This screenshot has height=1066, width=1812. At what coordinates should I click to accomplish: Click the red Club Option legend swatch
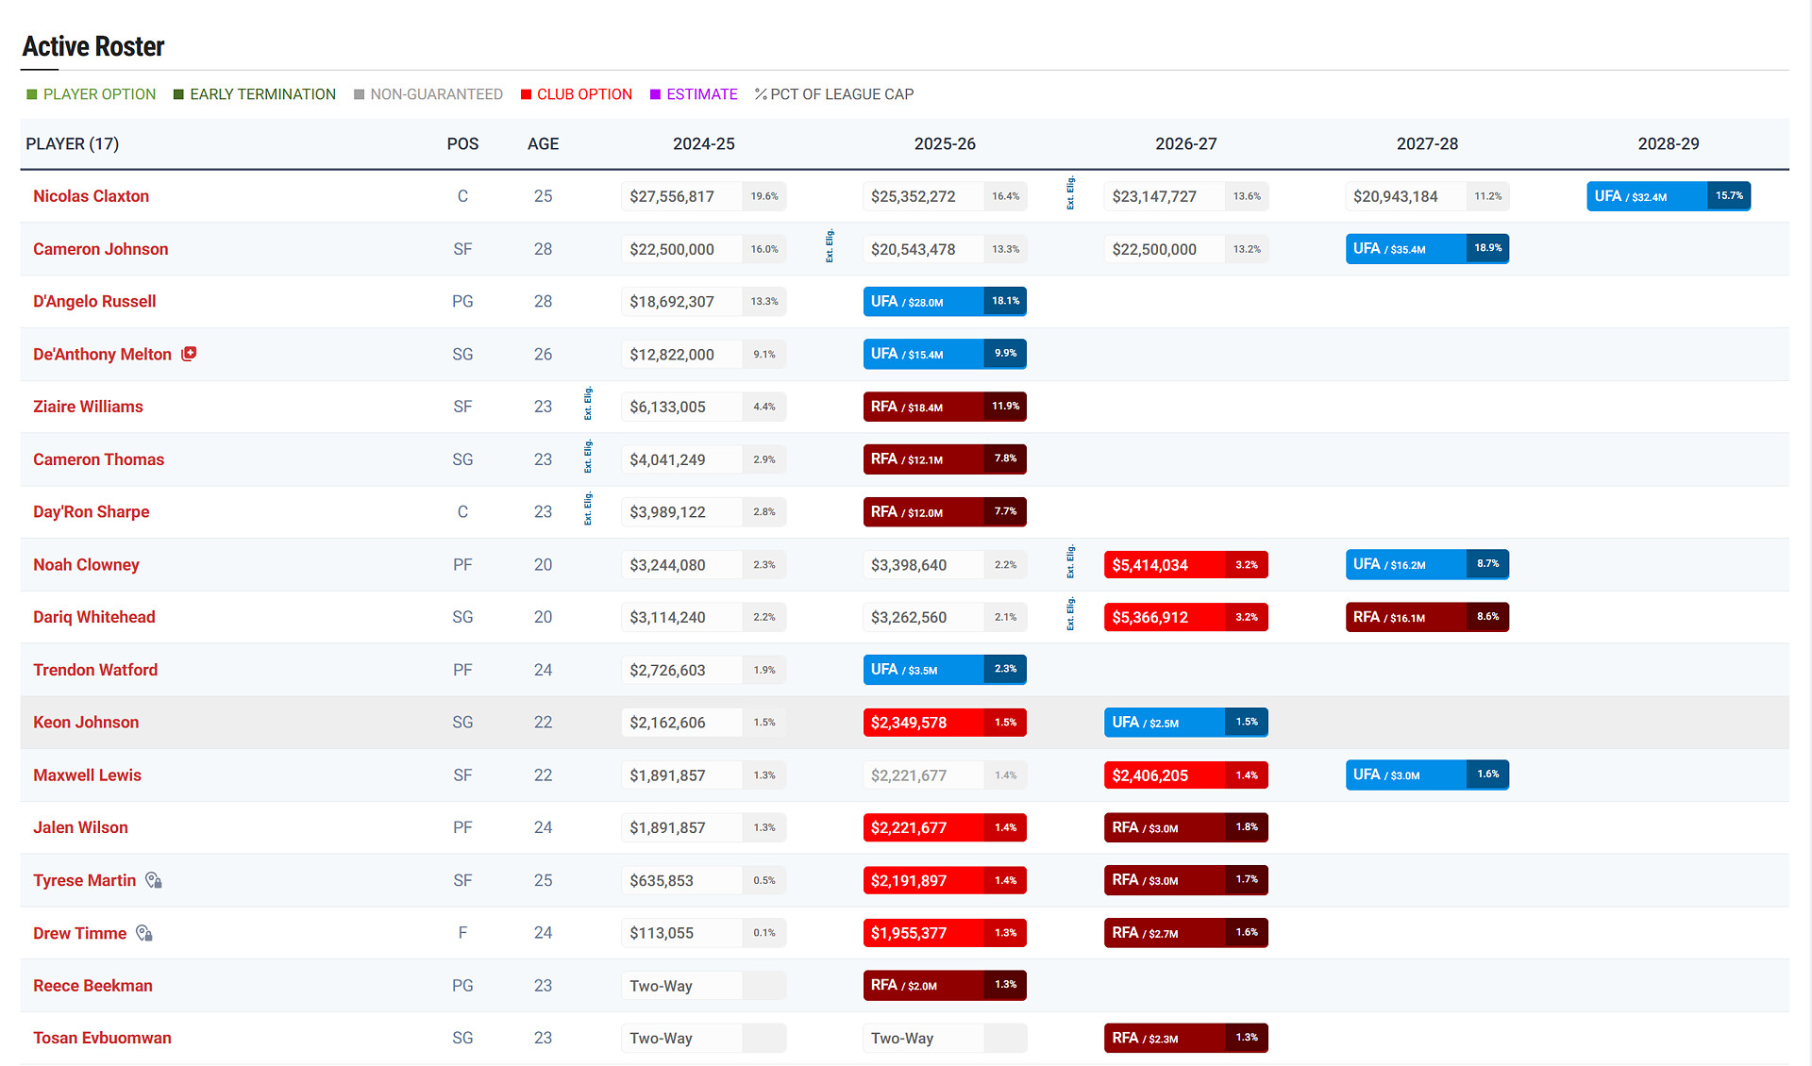coord(526,94)
